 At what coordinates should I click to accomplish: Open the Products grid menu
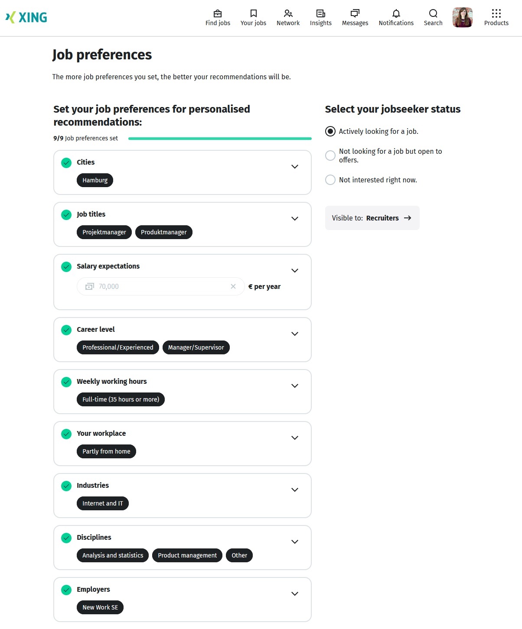[x=496, y=17]
